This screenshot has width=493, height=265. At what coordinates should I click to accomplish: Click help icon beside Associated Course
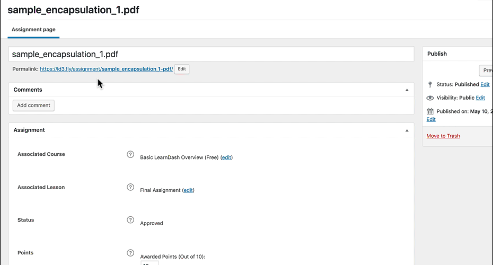pos(130,154)
